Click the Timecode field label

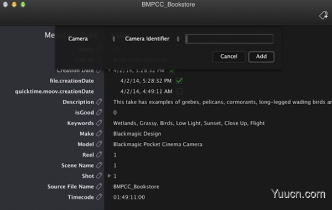click(x=81, y=197)
